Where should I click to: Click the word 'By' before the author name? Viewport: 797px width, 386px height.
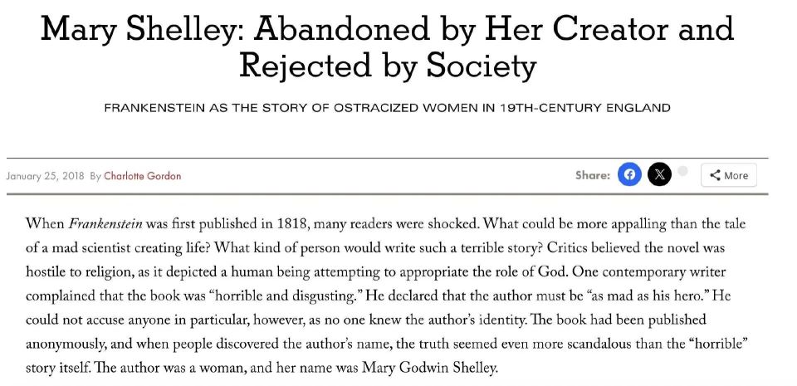coord(95,176)
